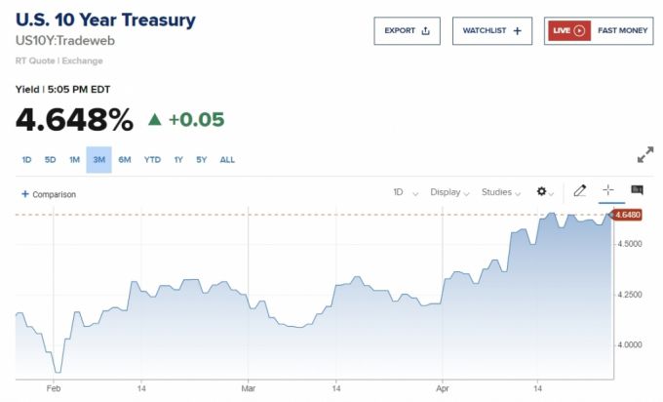Click the plus Comparison icon

point(25,194)
